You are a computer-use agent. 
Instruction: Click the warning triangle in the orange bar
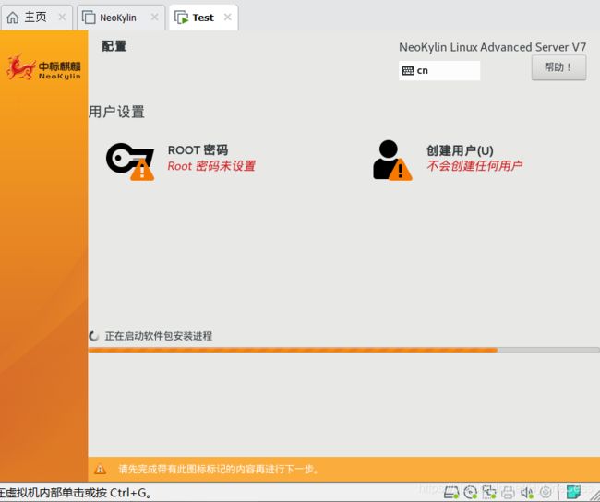tap(100, 469)
